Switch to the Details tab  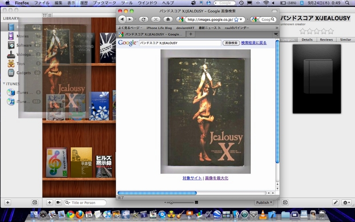click(x=307, y=40)
